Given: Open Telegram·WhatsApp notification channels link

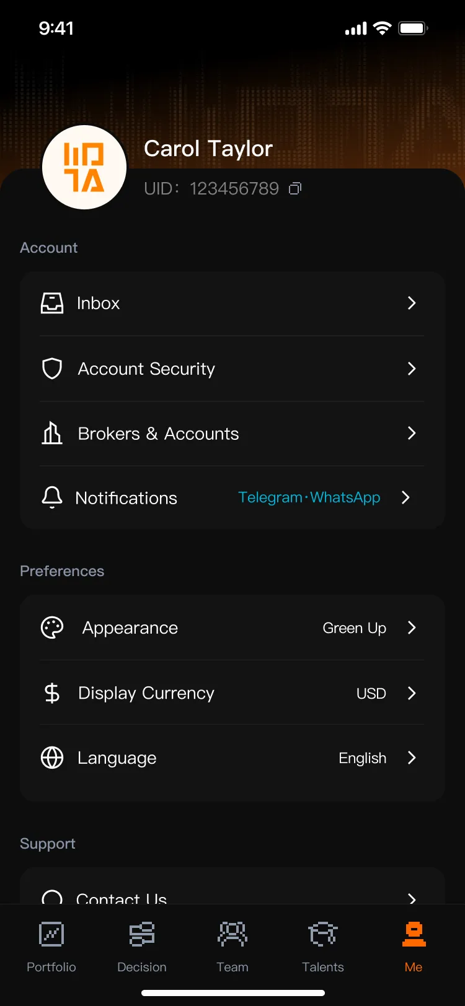Looking at the screenshot, I should 309,497.
